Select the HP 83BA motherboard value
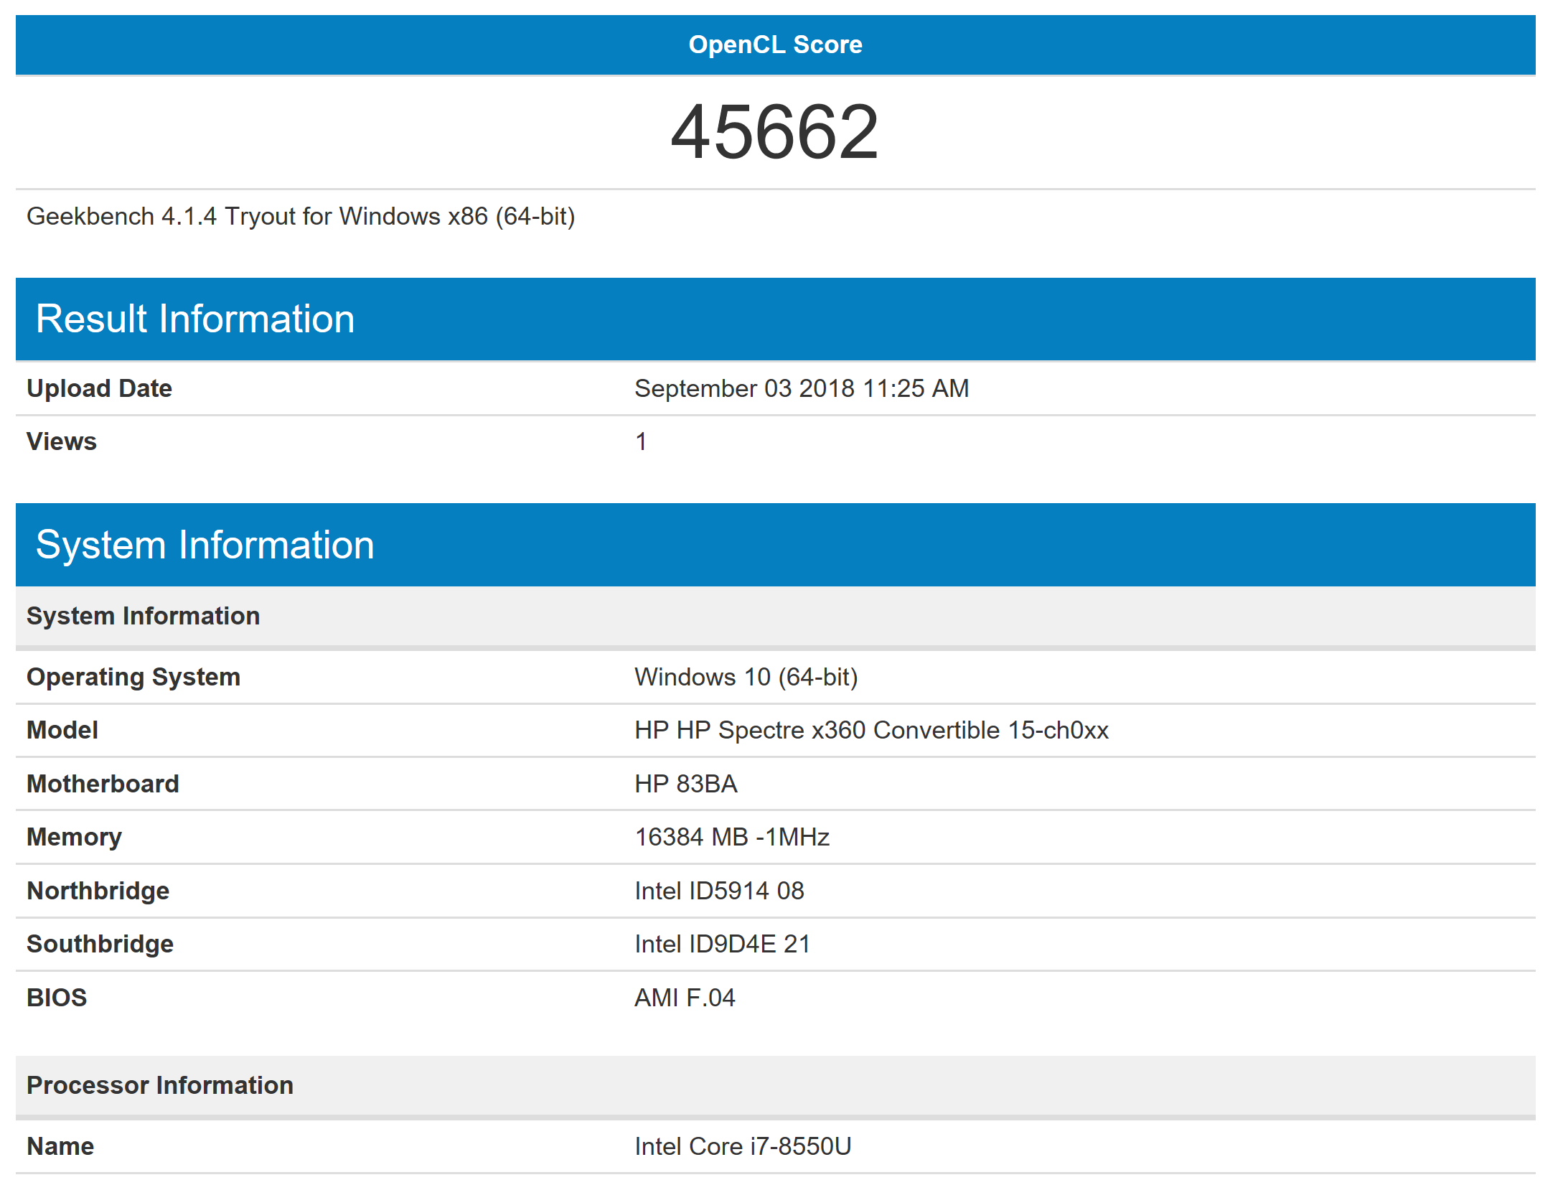This screenshot has height=1185, width=1563. click(x=686, y=784)
